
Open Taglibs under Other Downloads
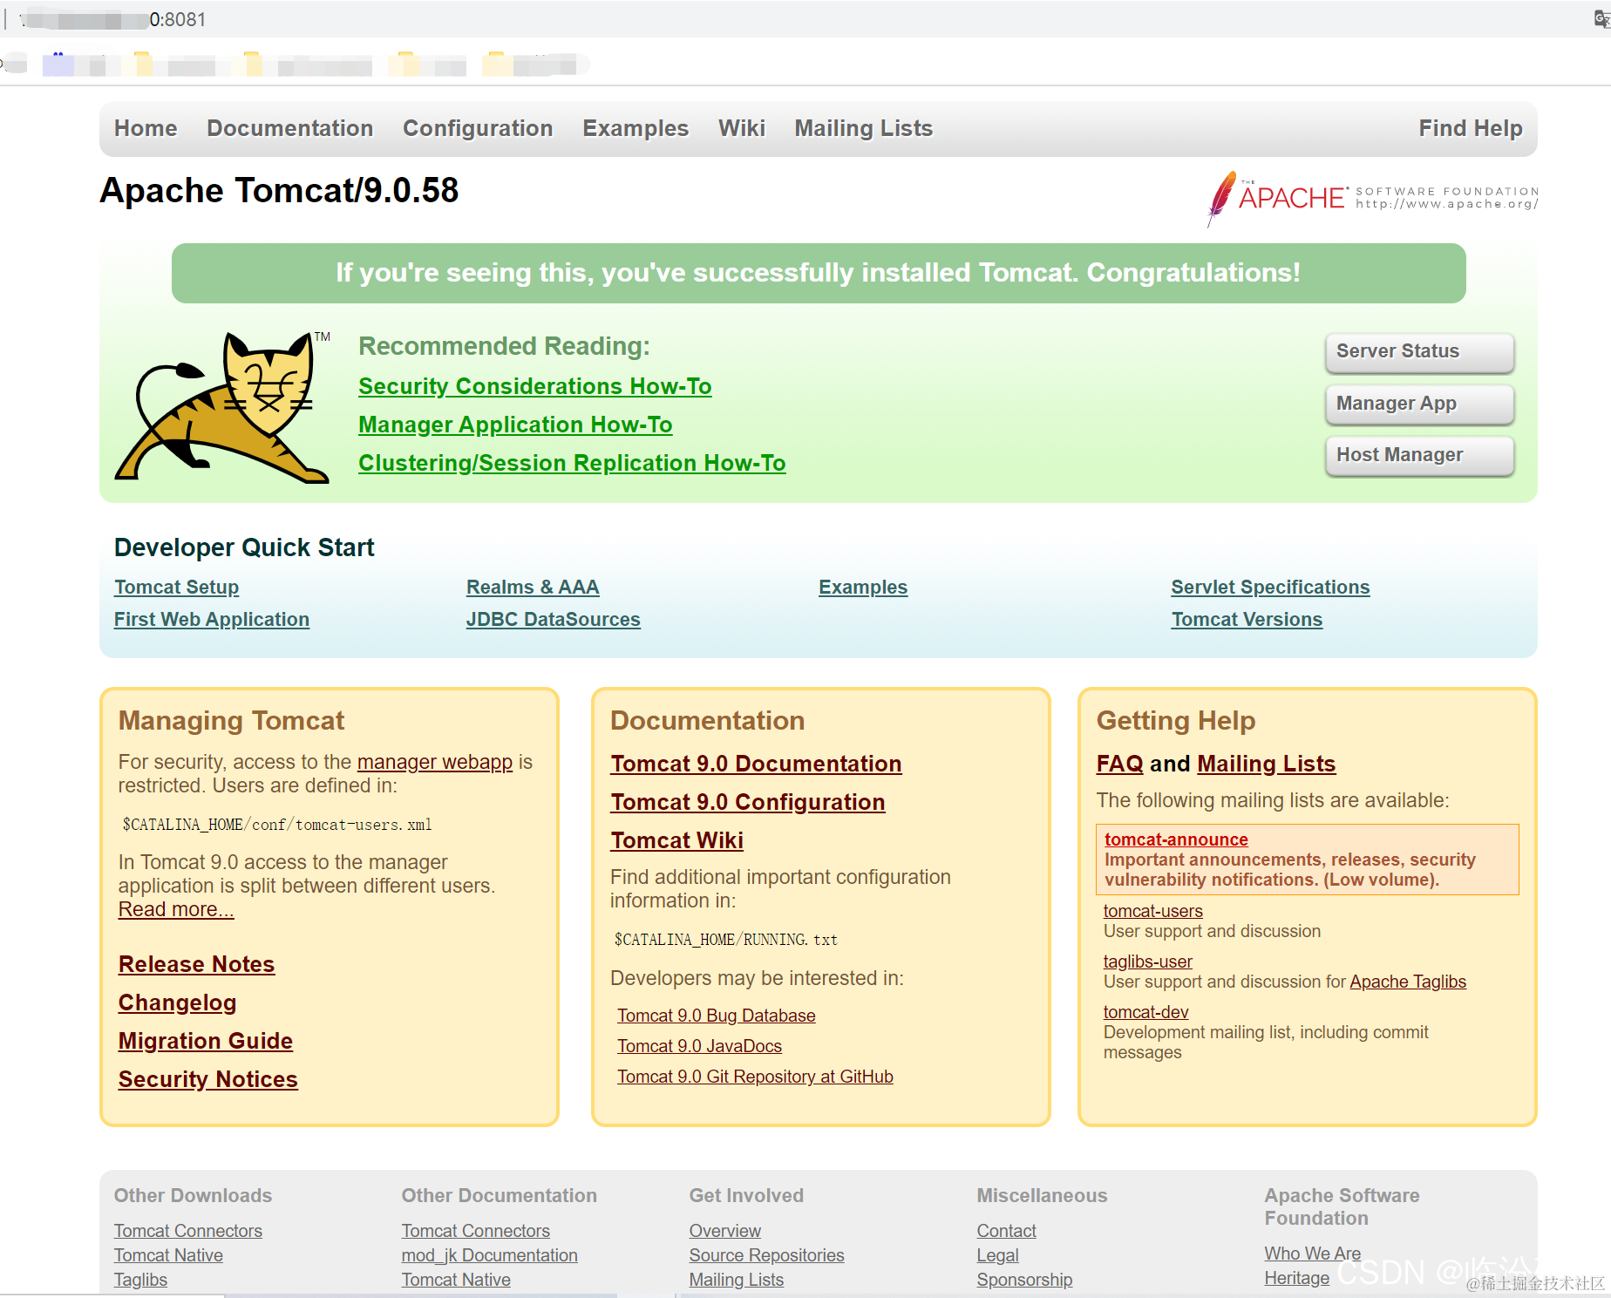(140, 1280)
